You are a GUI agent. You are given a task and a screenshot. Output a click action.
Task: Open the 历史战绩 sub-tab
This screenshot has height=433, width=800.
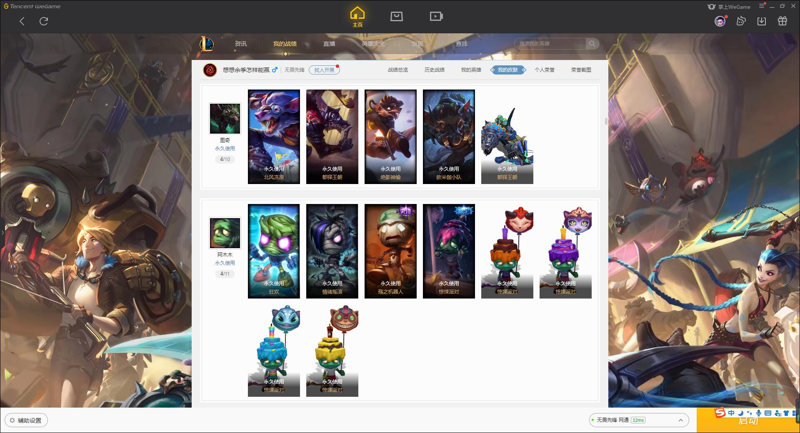tap(435, 70)
